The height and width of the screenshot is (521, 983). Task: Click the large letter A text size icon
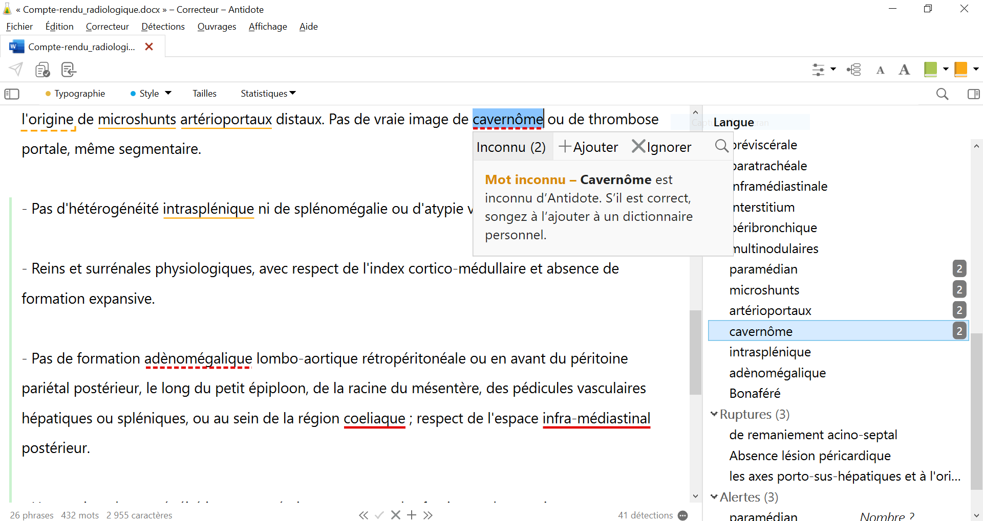904,70
